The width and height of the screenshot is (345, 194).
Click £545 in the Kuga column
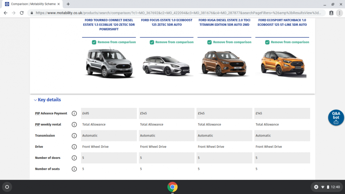(x=201, y=113)
